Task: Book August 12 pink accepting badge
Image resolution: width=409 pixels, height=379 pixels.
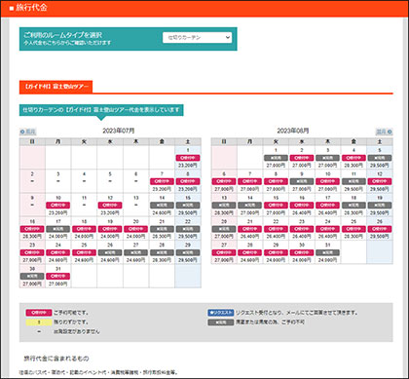Action: point(380,181)
